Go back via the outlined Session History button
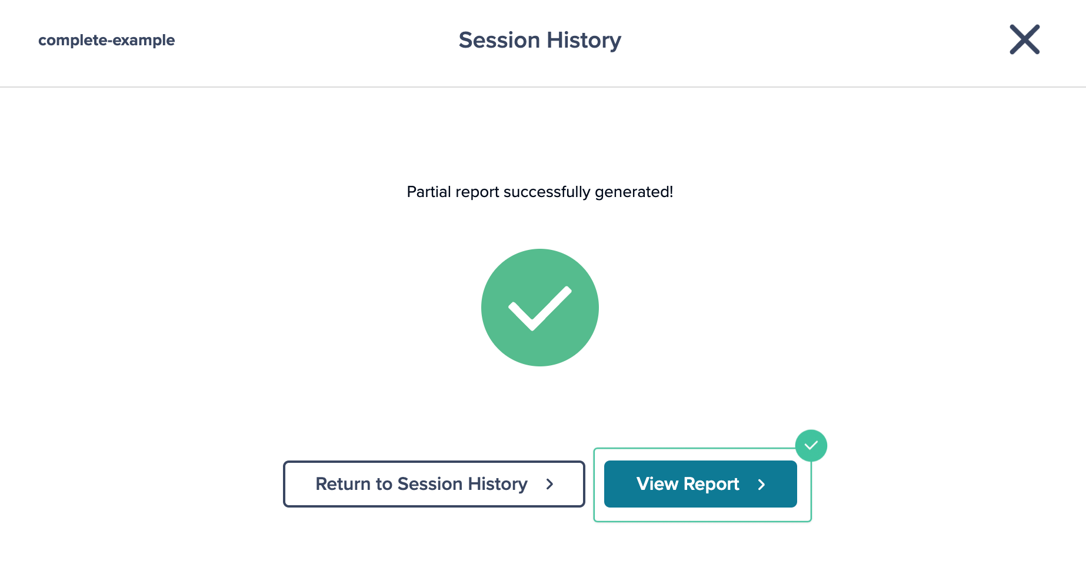The image size is (1086, 574). click(434, 484)
